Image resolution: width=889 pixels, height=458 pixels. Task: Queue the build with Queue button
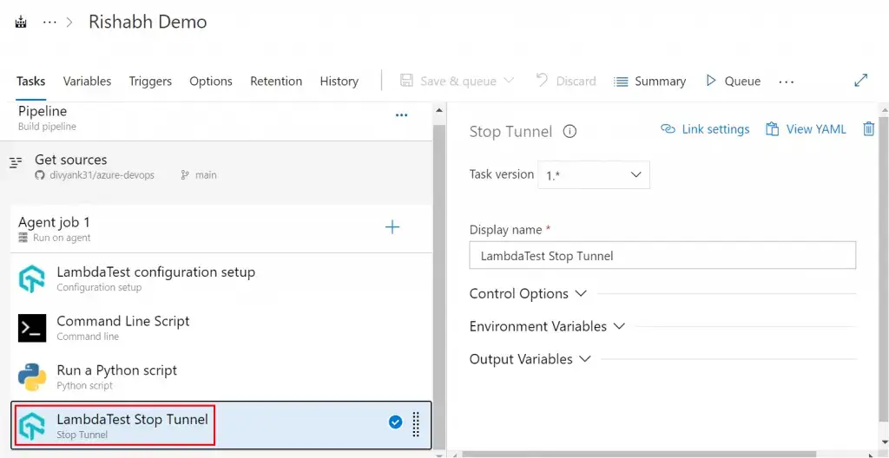[x=733, y=81]
